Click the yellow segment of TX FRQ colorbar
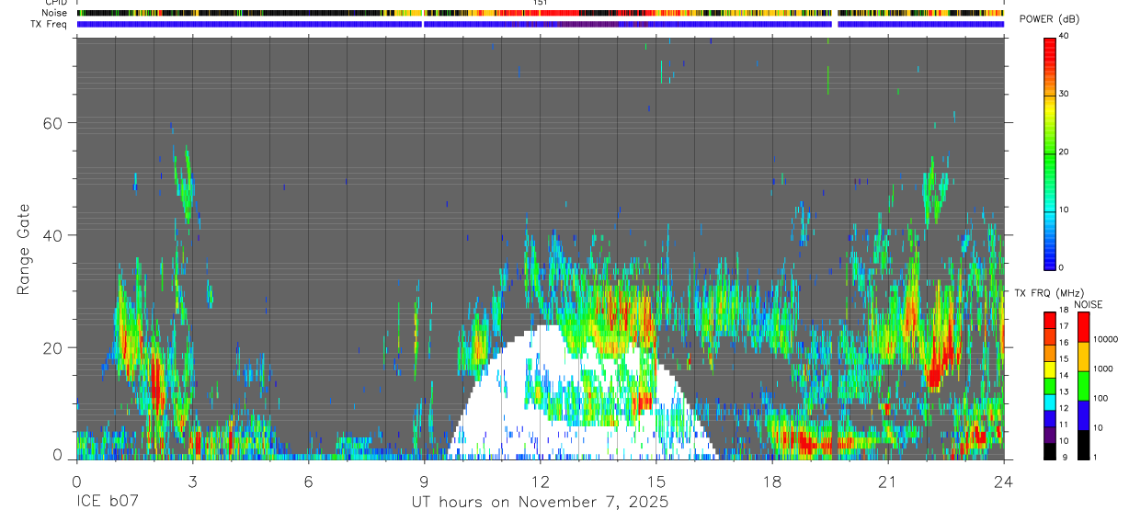 [1049, 368]
